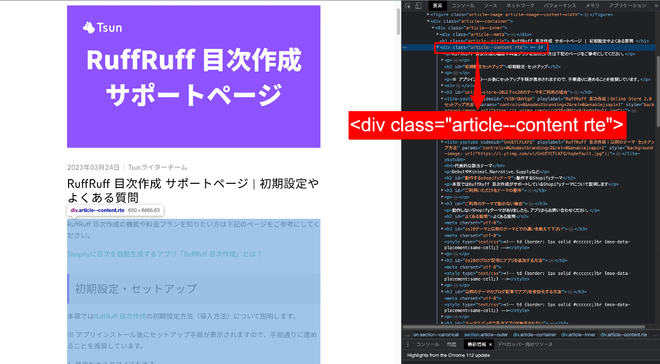Toggle the device toolbar icon
This screenshot has height=364, width=660.
418,6
